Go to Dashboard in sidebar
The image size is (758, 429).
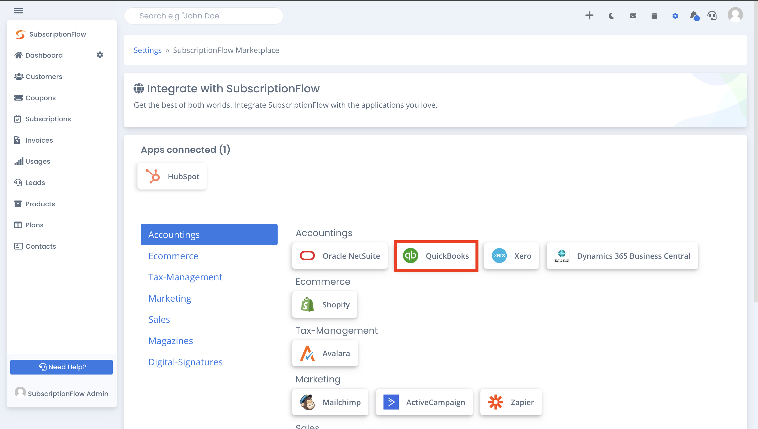pyautogui.click(x=39, y=55)
